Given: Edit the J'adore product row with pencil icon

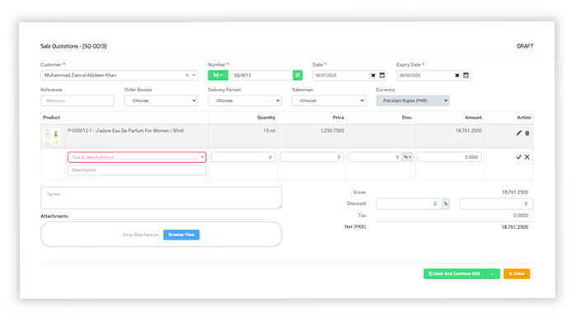Looking at the screenshot, I should point(518,133).
